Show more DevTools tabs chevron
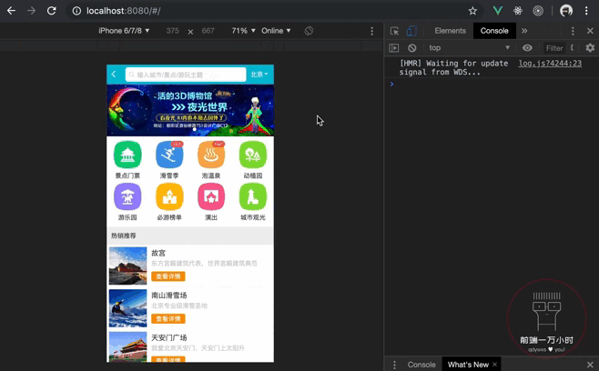 [524, 31]
